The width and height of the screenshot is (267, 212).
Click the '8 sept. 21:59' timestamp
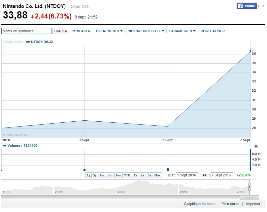point(86,17)
